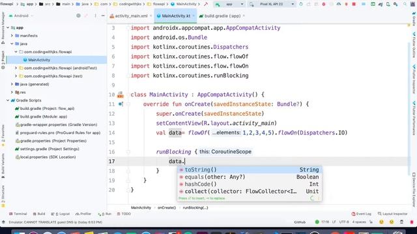Toggle the Favorites side panel
Viewport: 417px width, 234px height.
3,135
